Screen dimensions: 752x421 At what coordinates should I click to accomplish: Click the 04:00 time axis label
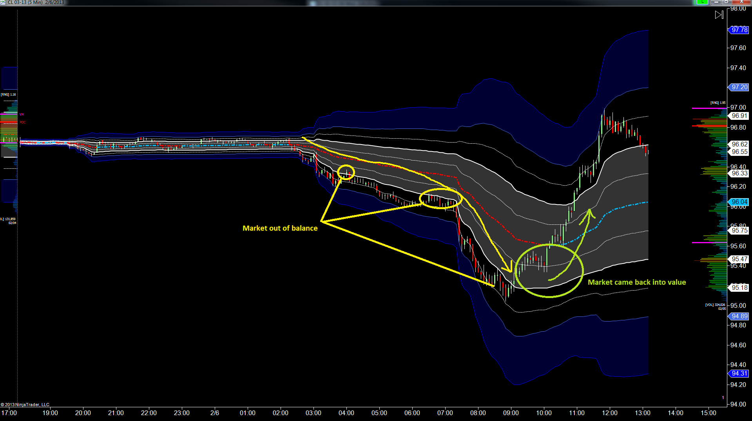(x=346, y=413)
